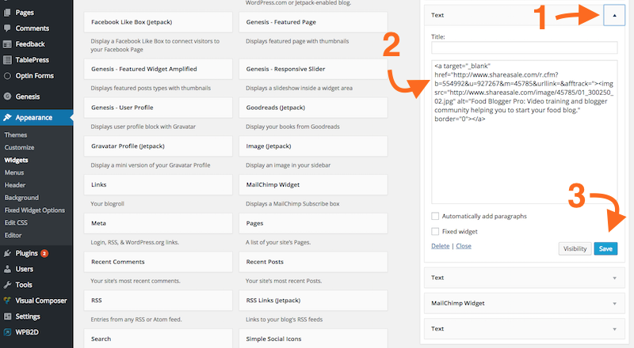
Task: Expand the Text widget above MailChimp Widget
Action: point(615,278)
